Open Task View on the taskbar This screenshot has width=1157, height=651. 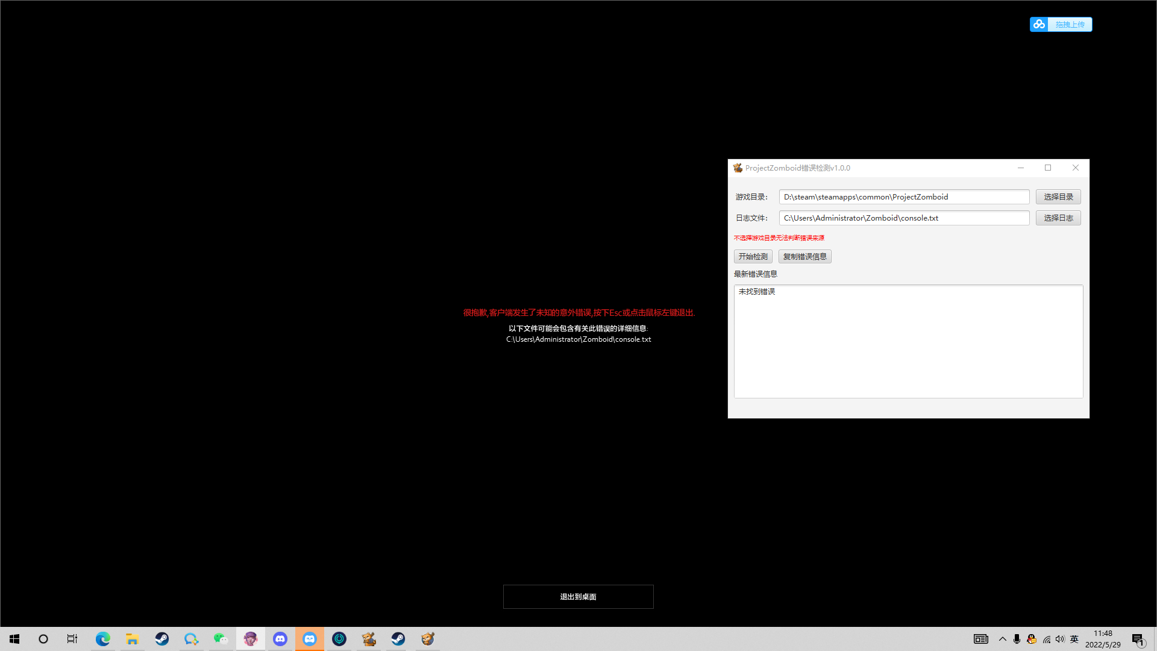click(72, 639)
